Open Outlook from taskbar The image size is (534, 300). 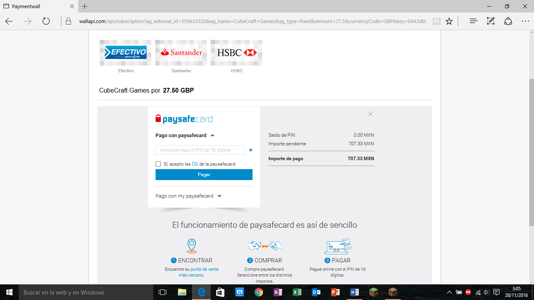point(316,292)
